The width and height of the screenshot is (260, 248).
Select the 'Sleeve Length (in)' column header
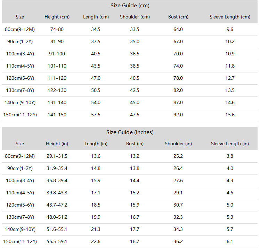pos(230,144)
